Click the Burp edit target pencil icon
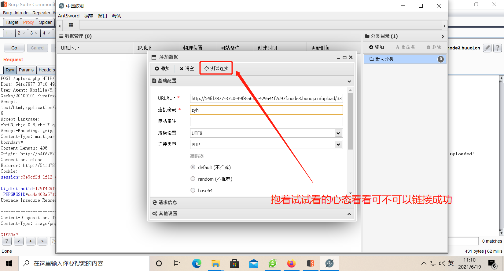 point(487,48)
